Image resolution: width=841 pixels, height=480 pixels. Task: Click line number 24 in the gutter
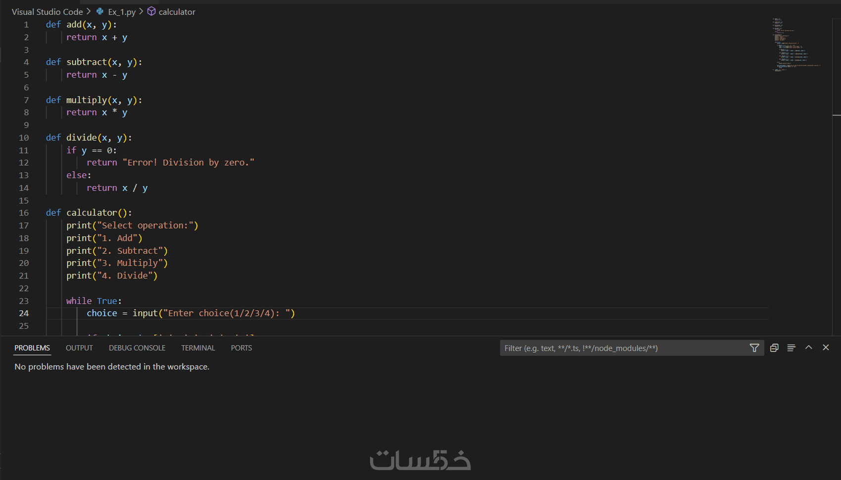(24, 313)
